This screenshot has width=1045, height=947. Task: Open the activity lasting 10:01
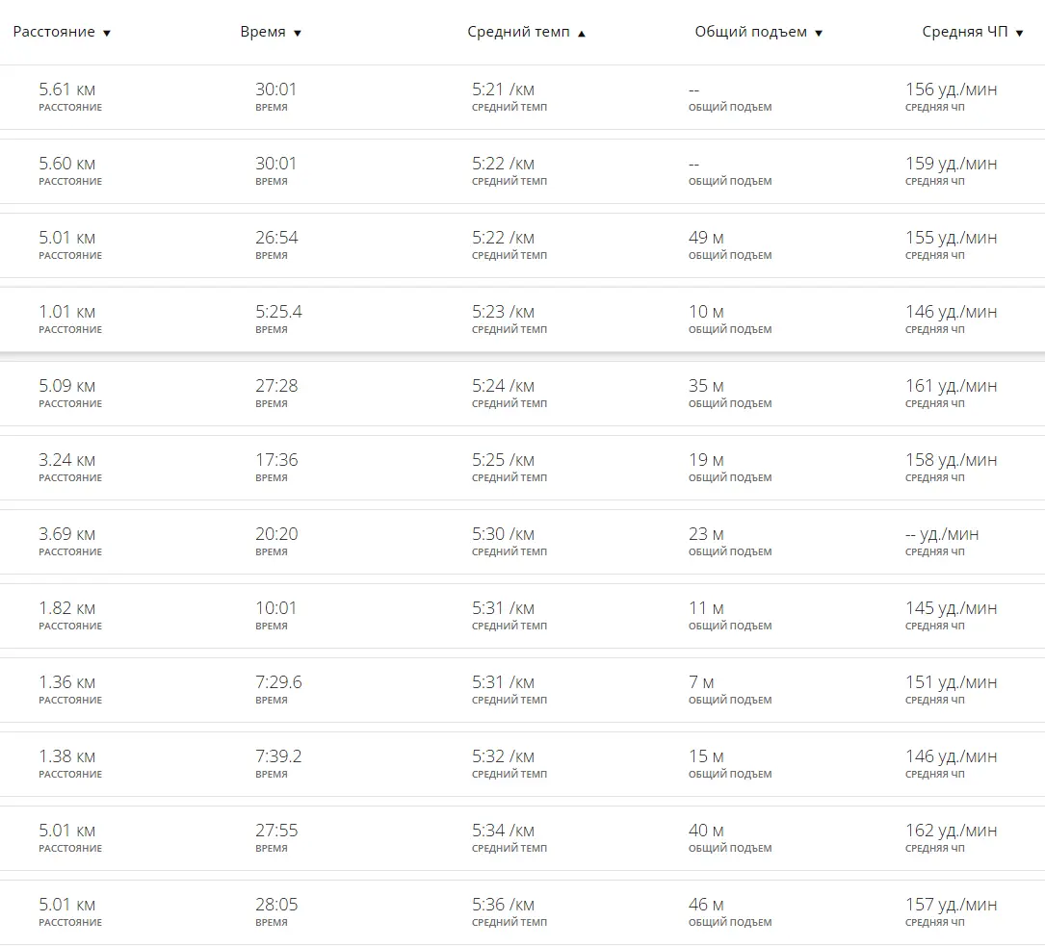(522, 616)
